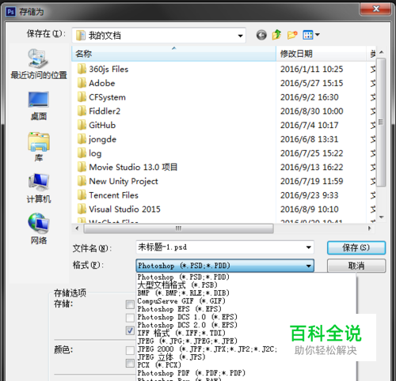
Task: Select the 360js Files folder
Action: click(x=109, y=70)
